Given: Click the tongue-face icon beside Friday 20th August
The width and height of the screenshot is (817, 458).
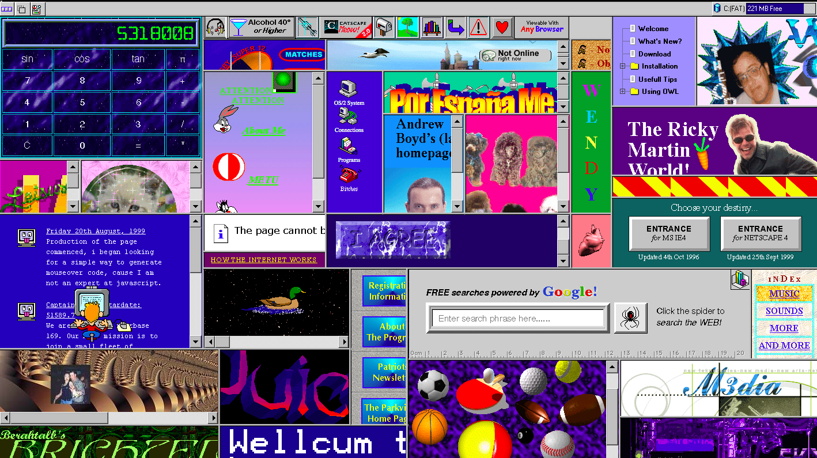Looking at the screenshot, I should (27, 237).
